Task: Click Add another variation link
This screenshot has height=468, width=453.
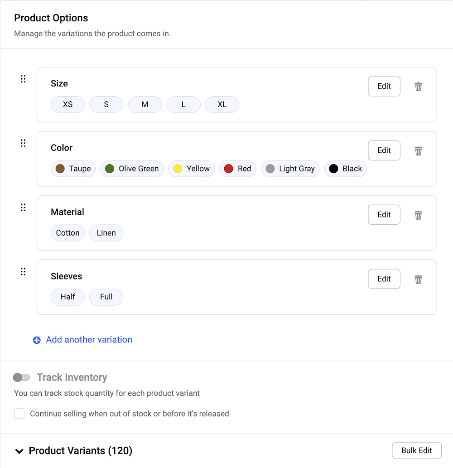Action: (x=89, y=340)
